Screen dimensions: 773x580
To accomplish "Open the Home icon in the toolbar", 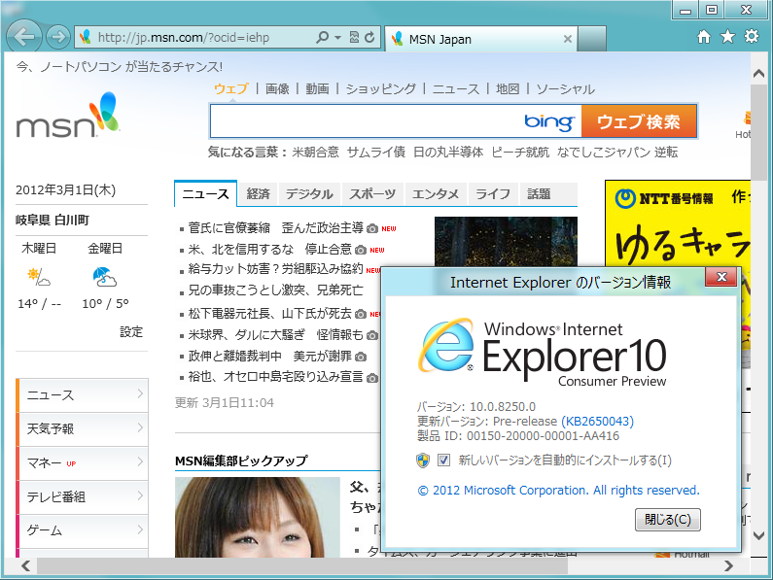I will pos(704,37).
